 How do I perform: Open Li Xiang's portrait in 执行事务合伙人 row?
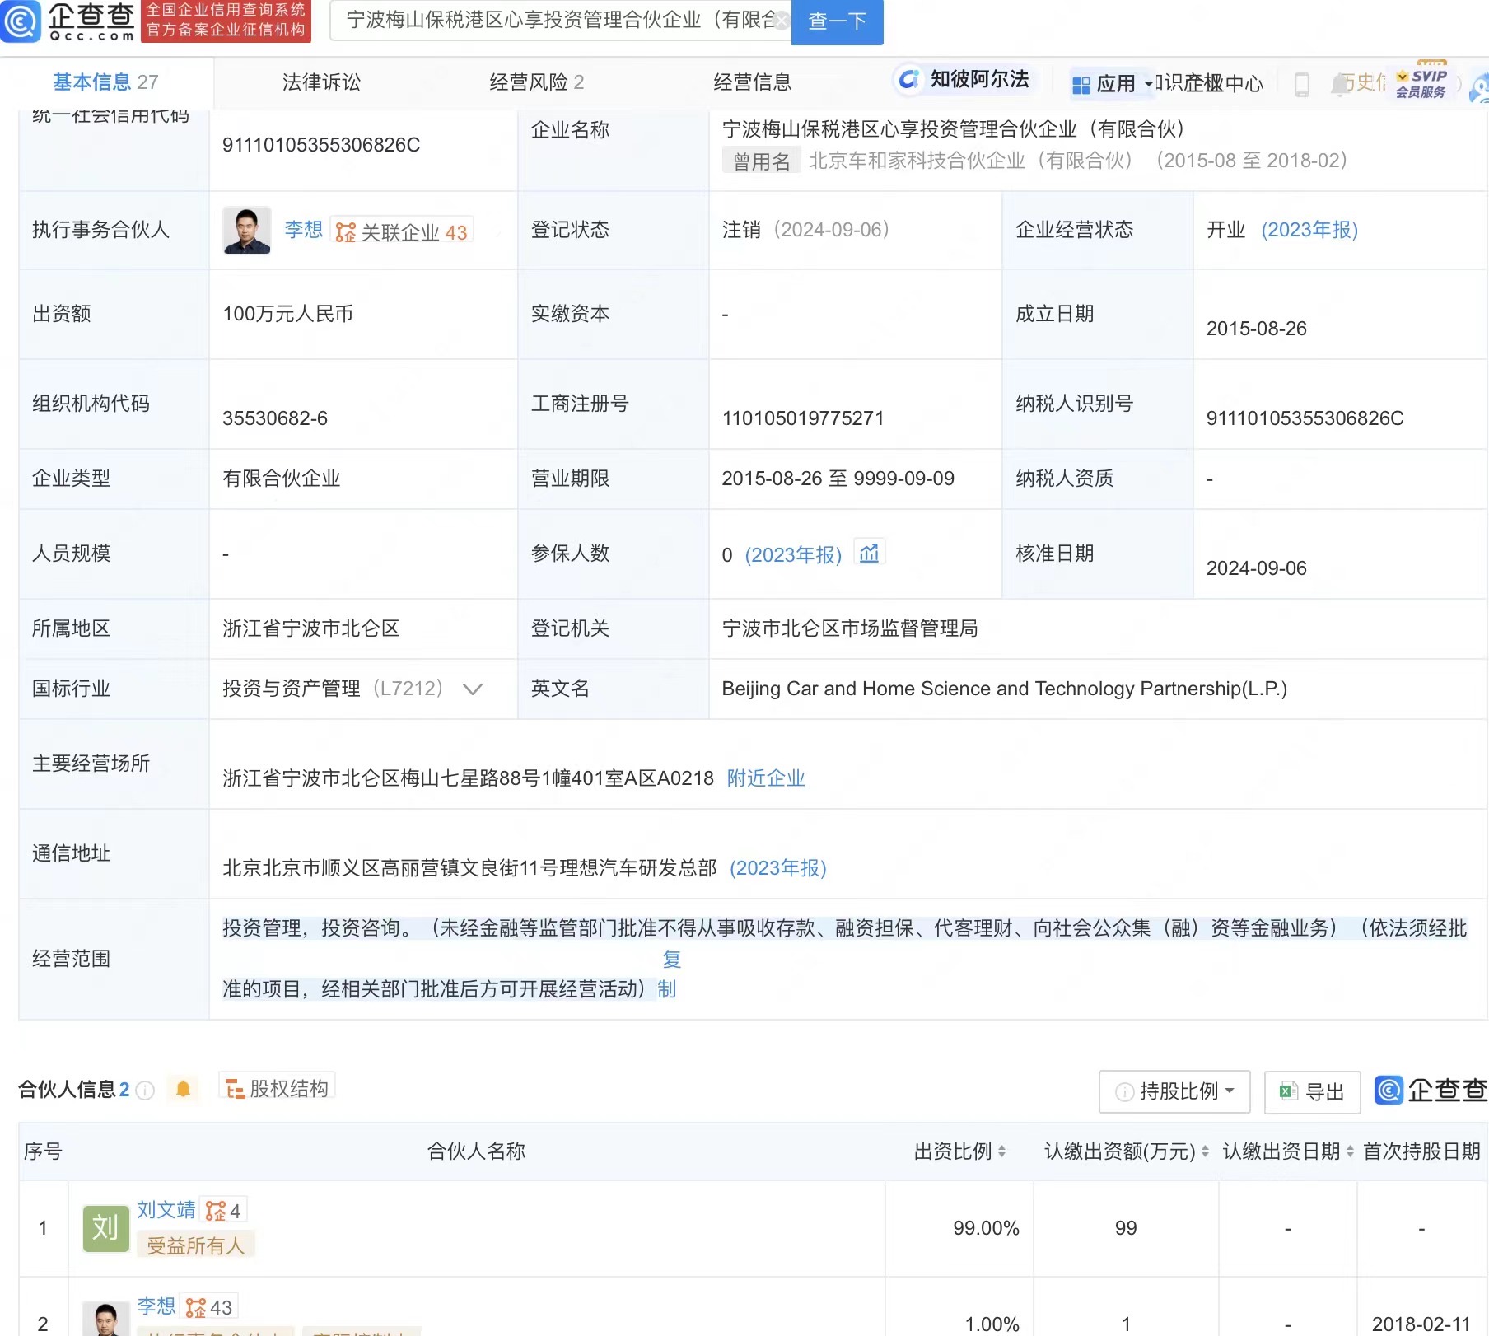pos(246,230)
